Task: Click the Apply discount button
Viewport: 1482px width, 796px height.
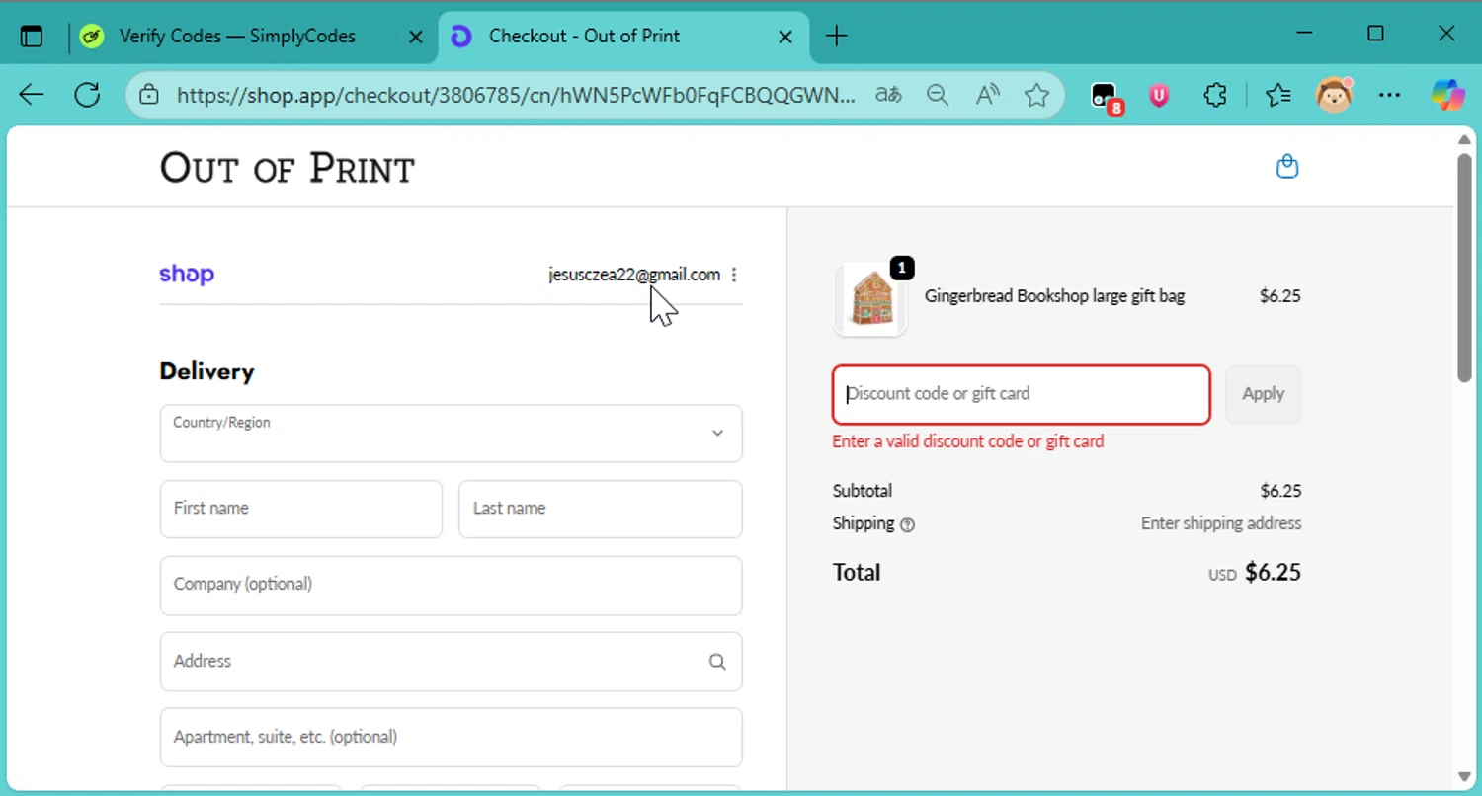Action: point(1263,394)
